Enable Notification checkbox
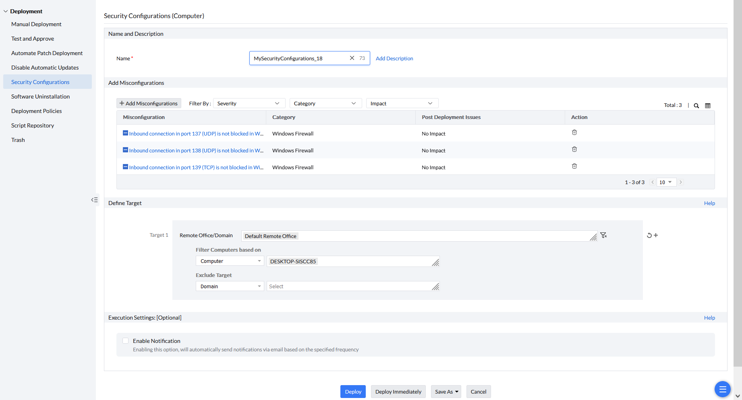This screenshot has height=400, width=742. 126,341
